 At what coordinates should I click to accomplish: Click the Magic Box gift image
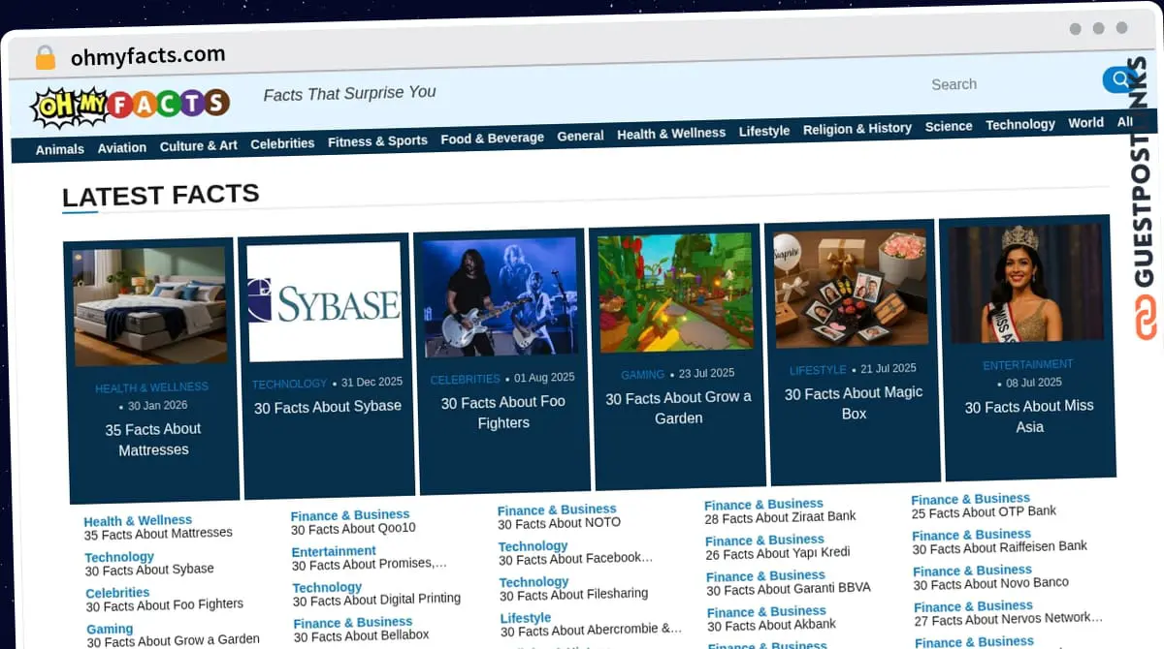(851, 288)
